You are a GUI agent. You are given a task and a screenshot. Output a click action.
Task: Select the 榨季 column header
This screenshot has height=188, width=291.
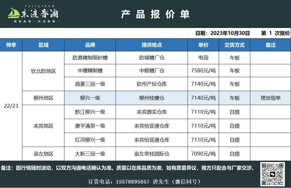coord(11,45)
